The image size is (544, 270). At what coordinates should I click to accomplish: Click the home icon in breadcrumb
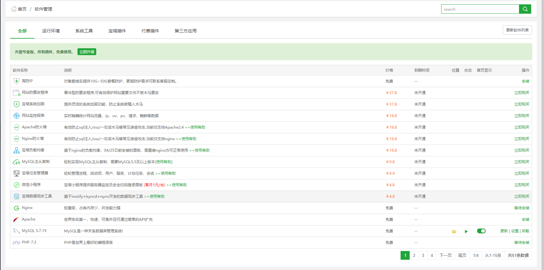[14, 9]
